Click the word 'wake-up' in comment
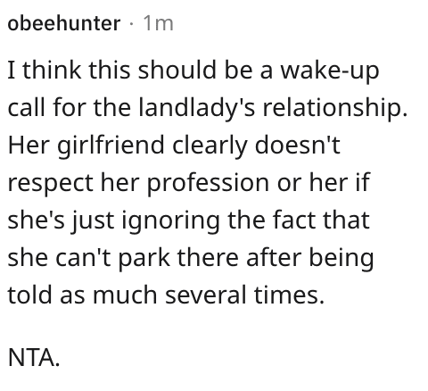428x391 pixels. click(x=330, y=71)
